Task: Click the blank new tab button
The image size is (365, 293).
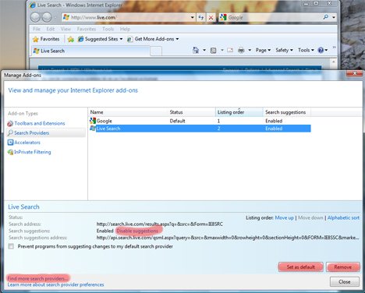Action: [x=156, y=51]
